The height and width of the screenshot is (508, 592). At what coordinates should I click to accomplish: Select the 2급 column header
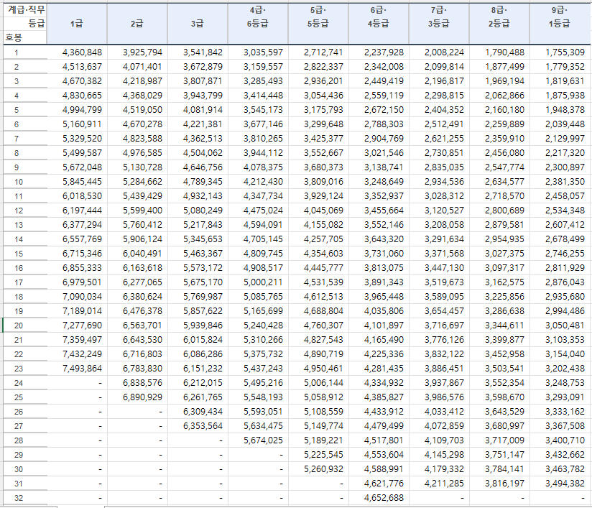click(137, 24)
